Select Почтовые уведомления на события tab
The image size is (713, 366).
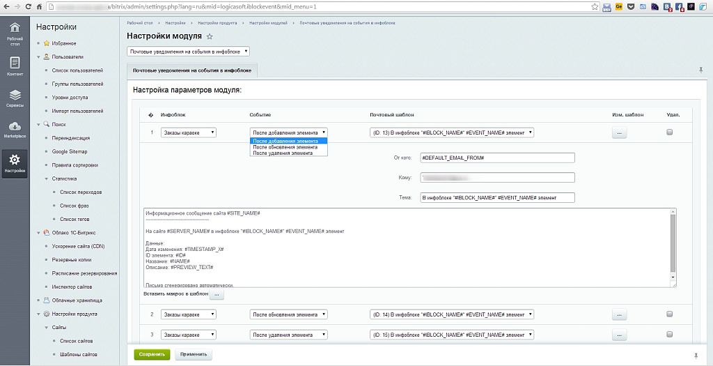pyautogui.click(x=192, y=70)
